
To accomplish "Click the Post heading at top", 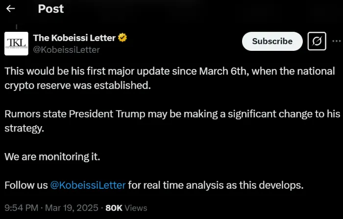I will click(x=50, y=9).
